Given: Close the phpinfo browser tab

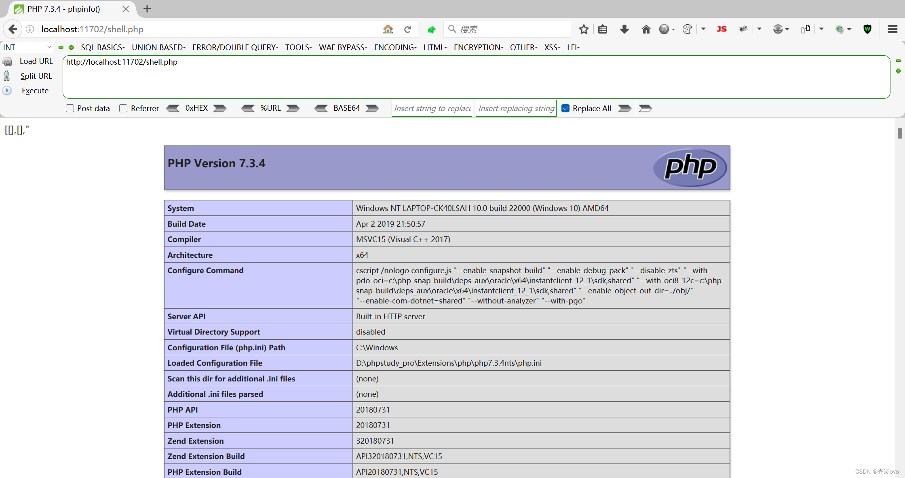Looking at the screenshot, I should point(126,9).
